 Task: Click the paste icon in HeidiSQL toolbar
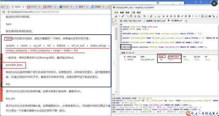131,16
